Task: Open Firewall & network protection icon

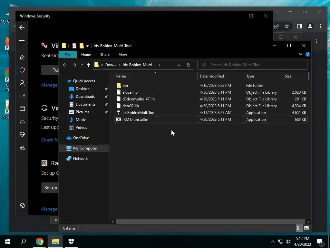Action: click(x=22, y=96)
